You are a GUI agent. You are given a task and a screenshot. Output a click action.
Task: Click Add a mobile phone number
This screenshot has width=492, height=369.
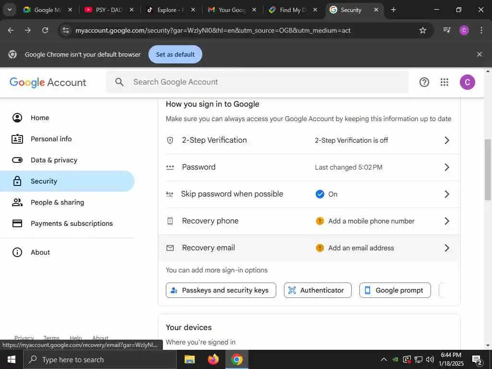pos(371,221)
